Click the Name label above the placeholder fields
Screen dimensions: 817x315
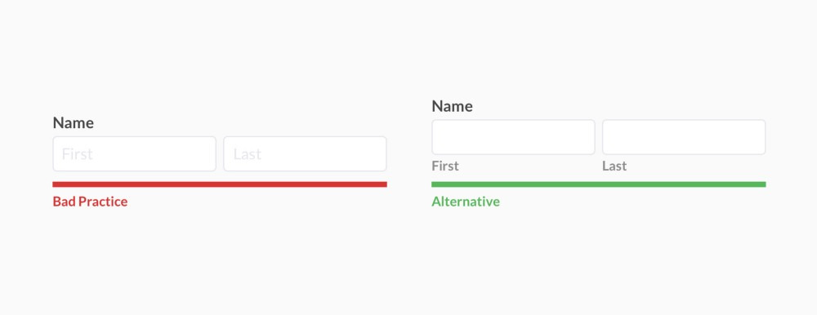click(74, 123)
